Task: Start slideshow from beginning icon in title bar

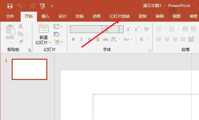Action: 42,6
